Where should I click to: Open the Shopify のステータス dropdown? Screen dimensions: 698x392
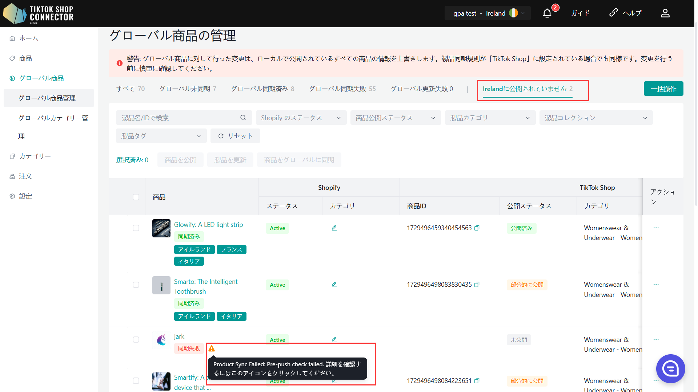point(301,118)
